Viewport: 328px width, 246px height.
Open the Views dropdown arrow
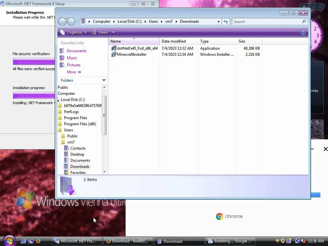(113, 32)
